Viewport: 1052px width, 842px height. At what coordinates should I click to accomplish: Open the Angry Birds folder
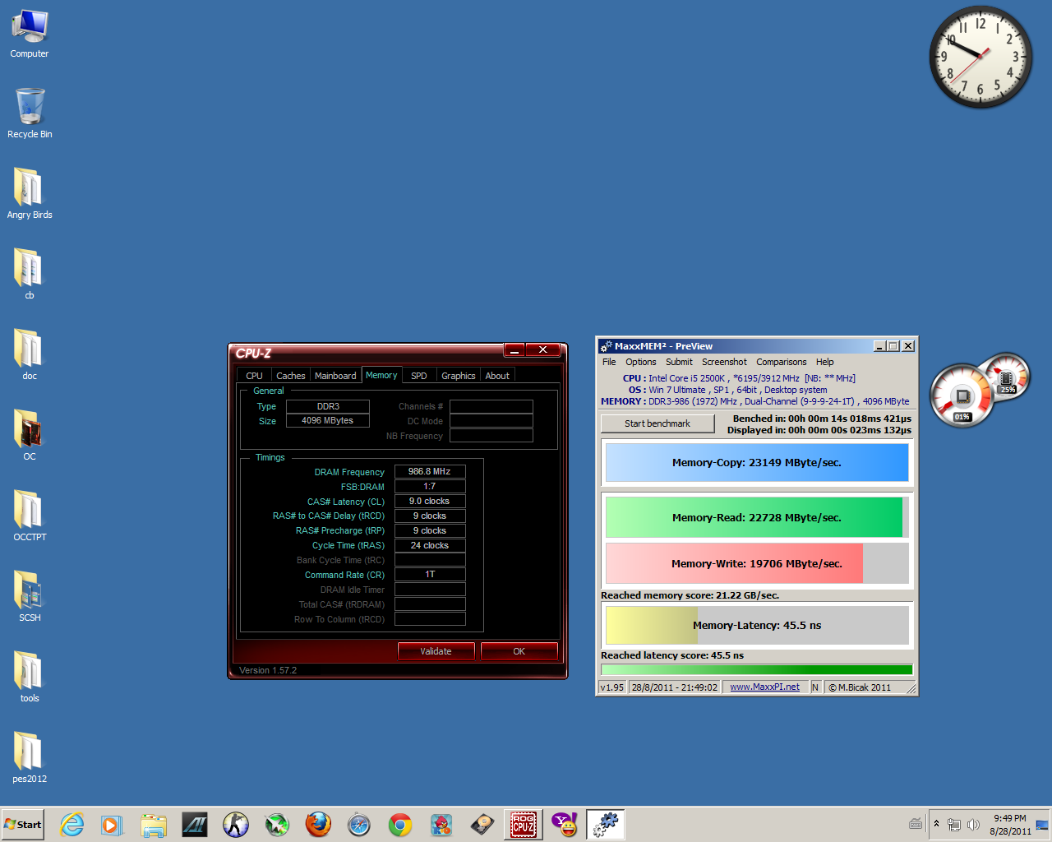pyautogui.click(x=30, y=193)
